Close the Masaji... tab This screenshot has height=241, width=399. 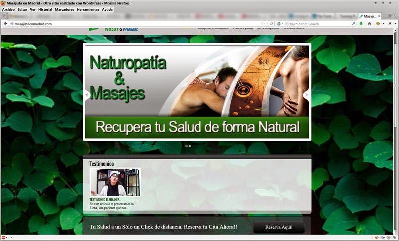coord(379,16)
